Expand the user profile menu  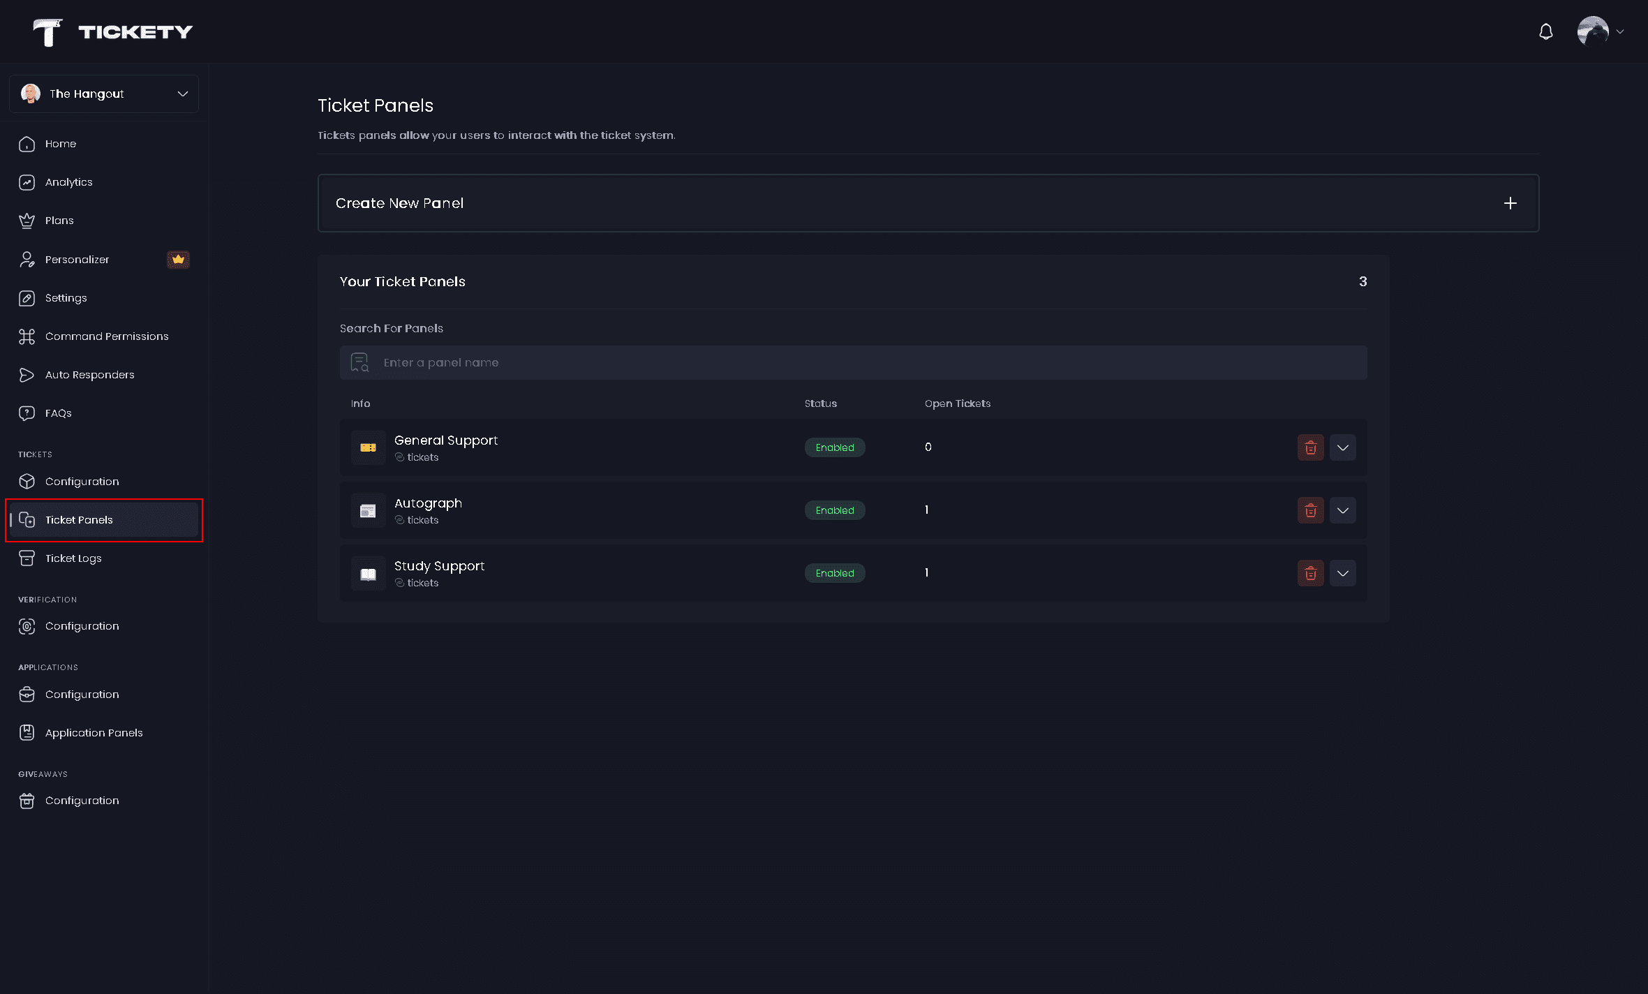[1621, 31]
